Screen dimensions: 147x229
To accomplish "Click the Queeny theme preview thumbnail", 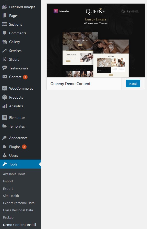I will point(96,40).
